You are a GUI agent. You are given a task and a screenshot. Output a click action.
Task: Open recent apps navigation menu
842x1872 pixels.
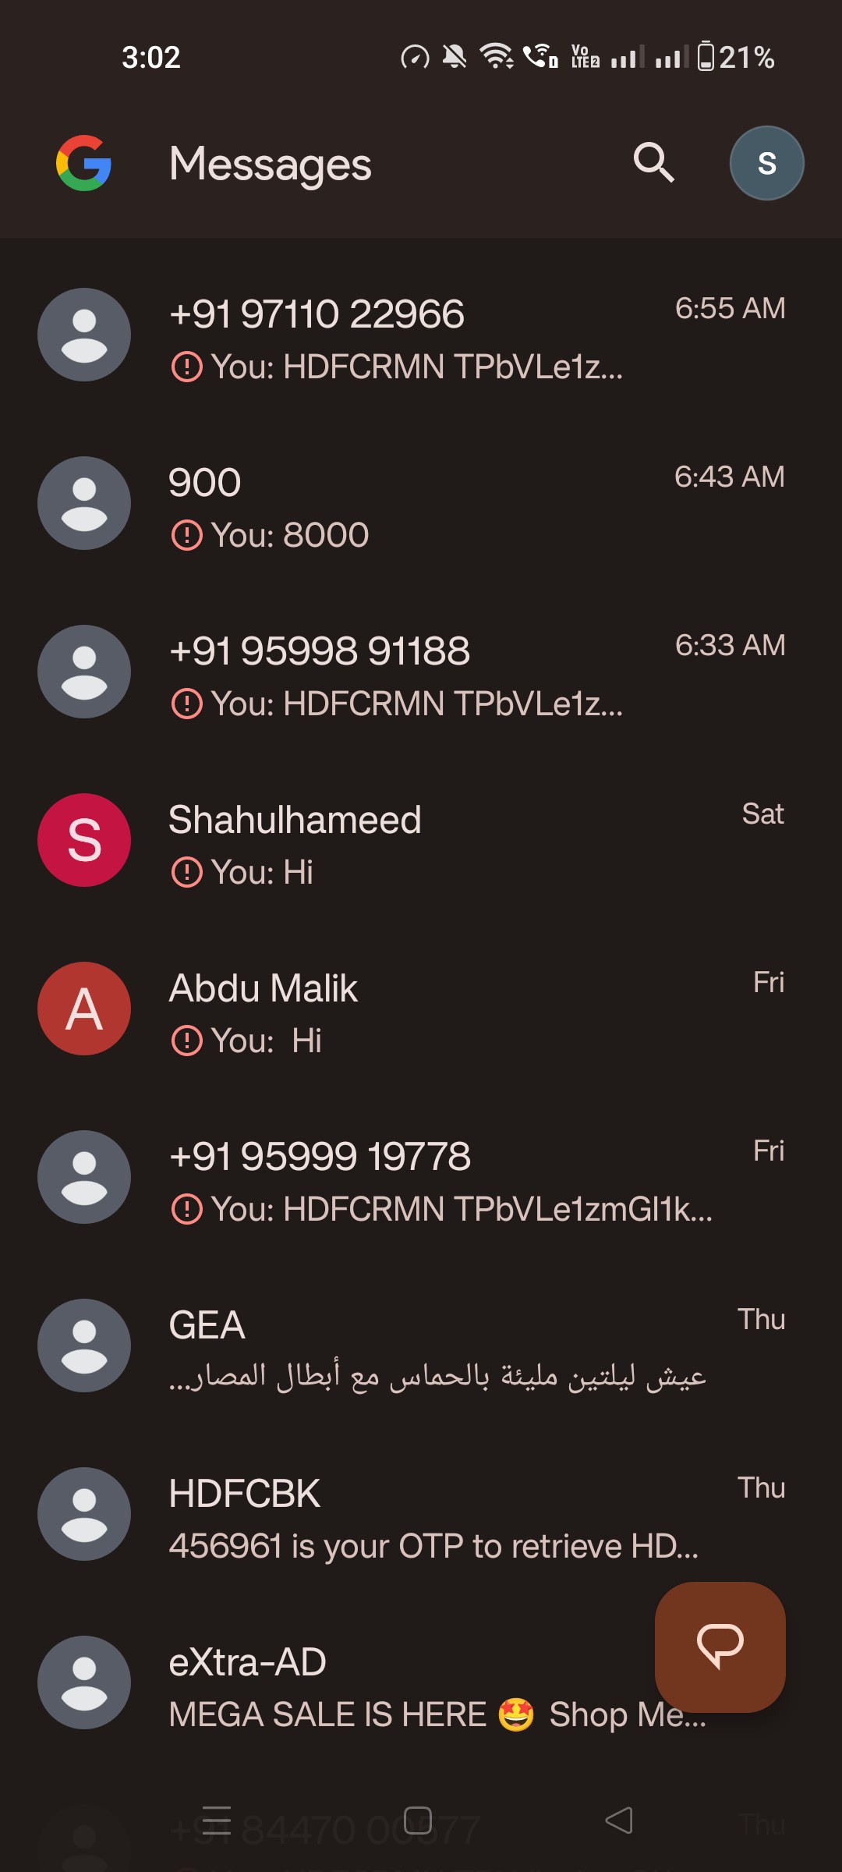click(x=217, y=1820)
